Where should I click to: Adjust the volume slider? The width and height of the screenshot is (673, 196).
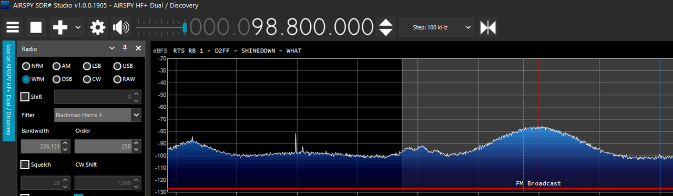[161, 27]
